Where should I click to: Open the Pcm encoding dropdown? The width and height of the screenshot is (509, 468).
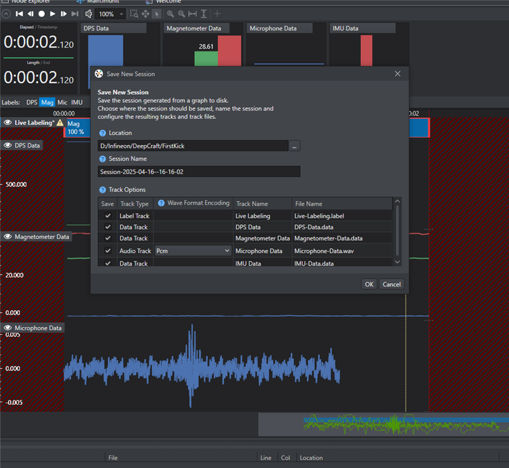click(x=193, y=251)
